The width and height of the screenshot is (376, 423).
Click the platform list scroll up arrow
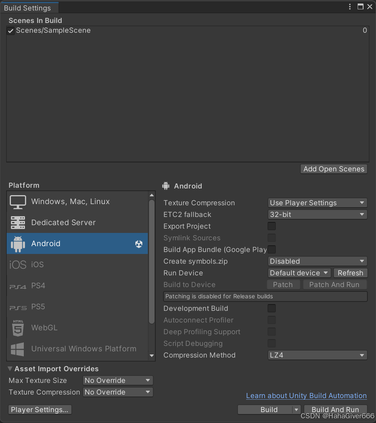coord(152,195)
